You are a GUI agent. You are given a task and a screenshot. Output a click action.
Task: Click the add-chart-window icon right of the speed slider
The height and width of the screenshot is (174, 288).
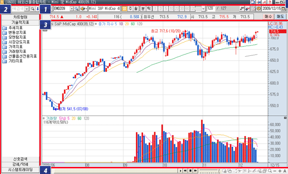pos(224,171)
